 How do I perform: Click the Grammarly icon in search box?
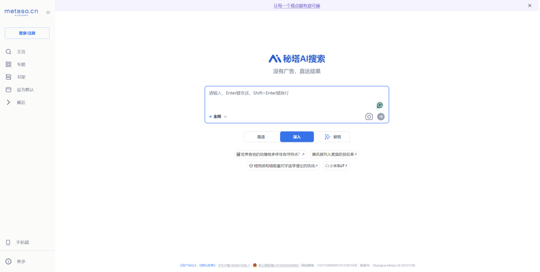380,105
